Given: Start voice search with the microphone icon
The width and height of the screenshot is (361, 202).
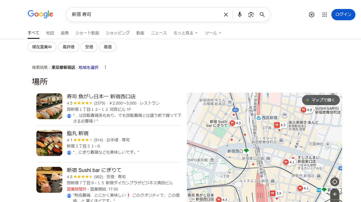Looking at the screenshot, I should pyautogui.click(x=239, y=14).
